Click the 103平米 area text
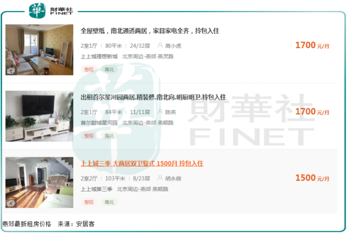 115,178
